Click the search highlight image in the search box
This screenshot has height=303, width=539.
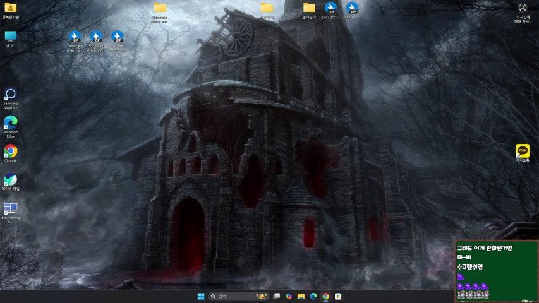261,296
